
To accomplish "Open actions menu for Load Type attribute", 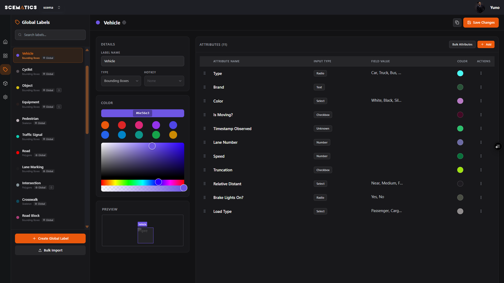I will point(481,211).
